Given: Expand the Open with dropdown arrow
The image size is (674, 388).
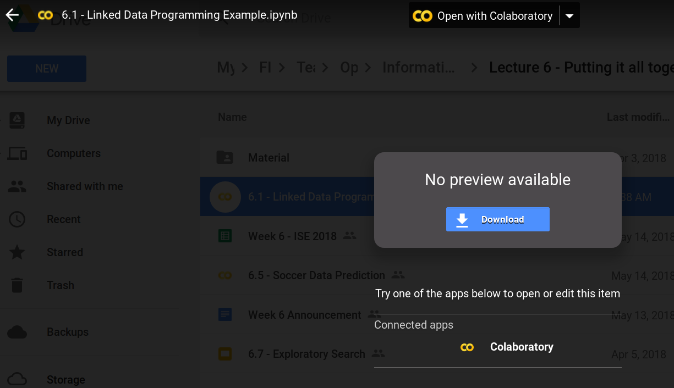Looking at the screenshot, I should pyautogui.click(x=569, y=16).
